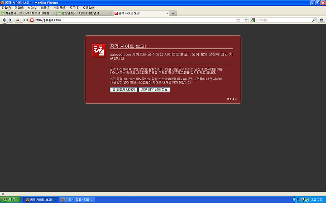This screenshot has height=203, width=326.
Task: Open the 시작 Start button
Action: pos(10,199)
